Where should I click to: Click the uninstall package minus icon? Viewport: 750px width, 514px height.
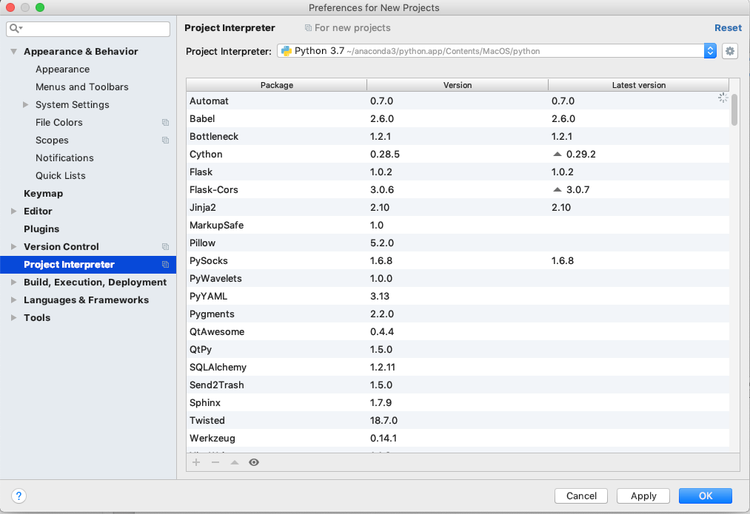215,462
